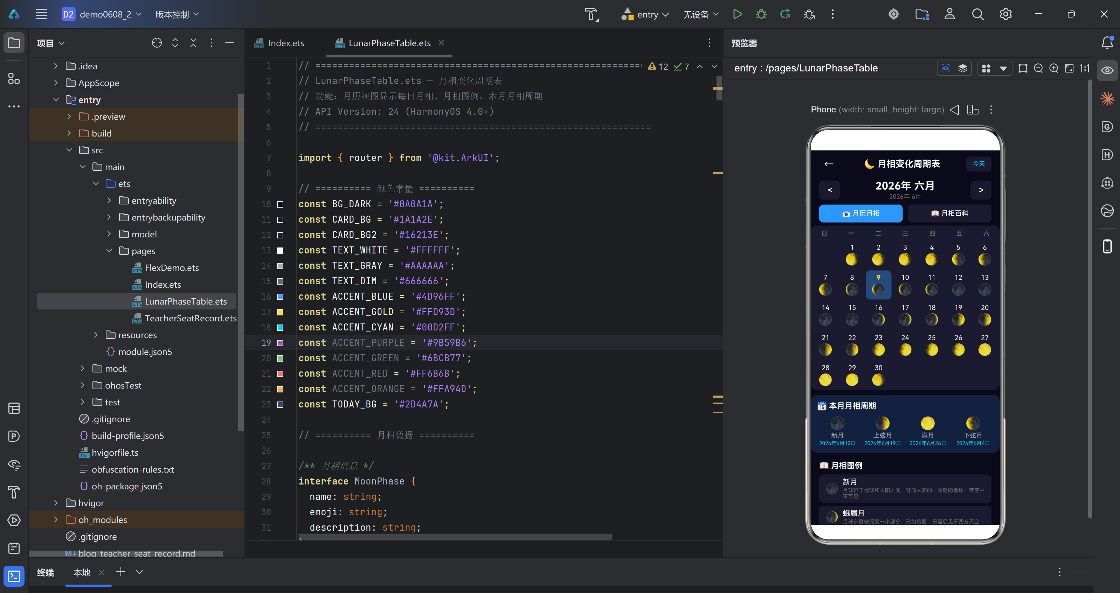Click the editor horizontal scrollbar

(x=455, y=537)
